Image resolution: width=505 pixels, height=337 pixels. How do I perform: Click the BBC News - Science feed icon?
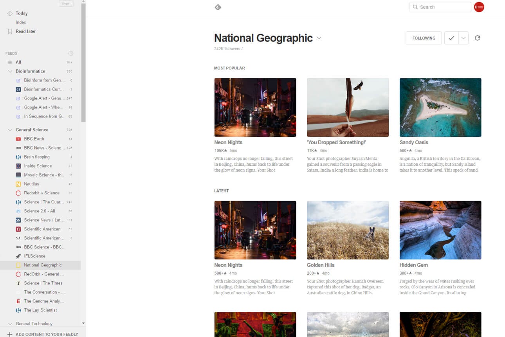click(x=18, y=148)
